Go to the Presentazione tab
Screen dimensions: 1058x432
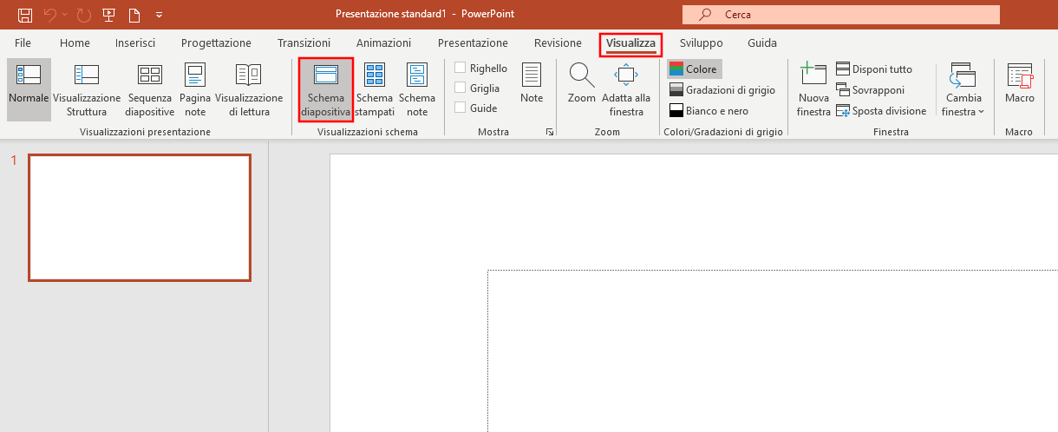point(473,43)
